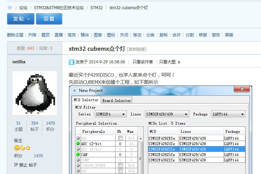
Task: Switch to the Board Selector tab
Action: point(117,100)
